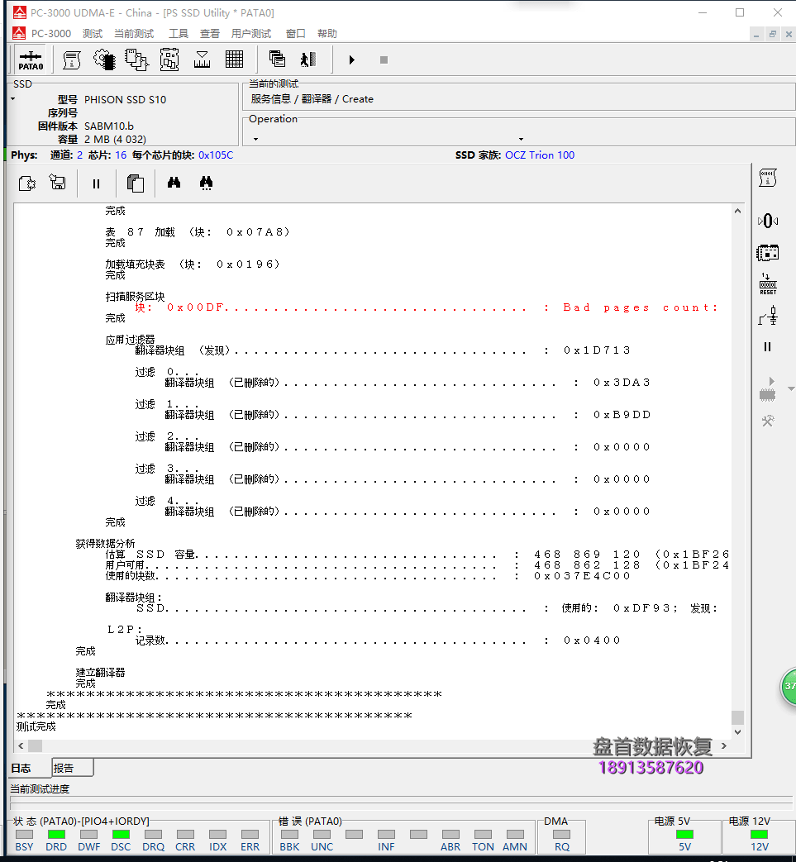Open the 测试 menu
This screenshot has height=862, width=796.
click(93, 34)
